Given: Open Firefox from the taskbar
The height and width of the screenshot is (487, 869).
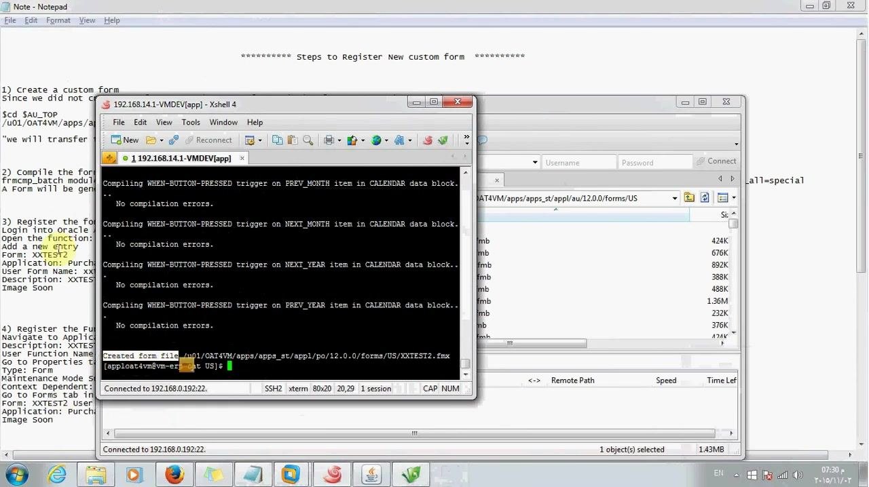Looking at the screenshot, I should coord(174,474).
